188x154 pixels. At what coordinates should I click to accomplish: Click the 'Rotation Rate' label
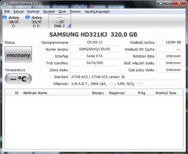[x=144, y=56]
